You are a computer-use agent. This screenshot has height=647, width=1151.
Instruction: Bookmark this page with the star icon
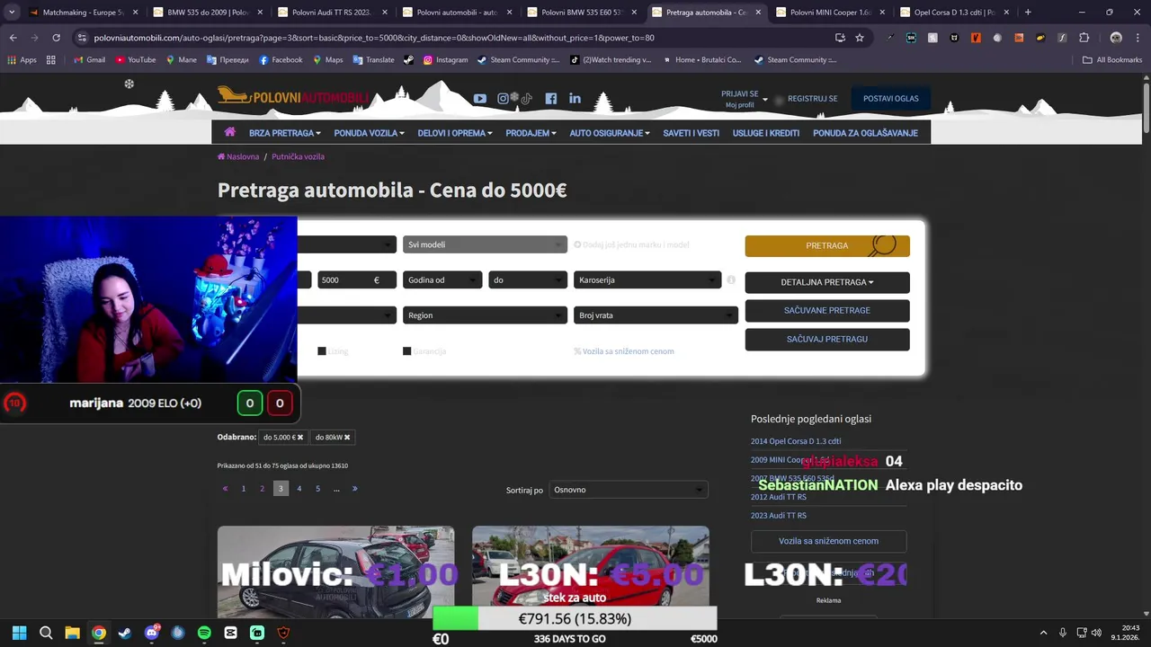tap(860, 38)
